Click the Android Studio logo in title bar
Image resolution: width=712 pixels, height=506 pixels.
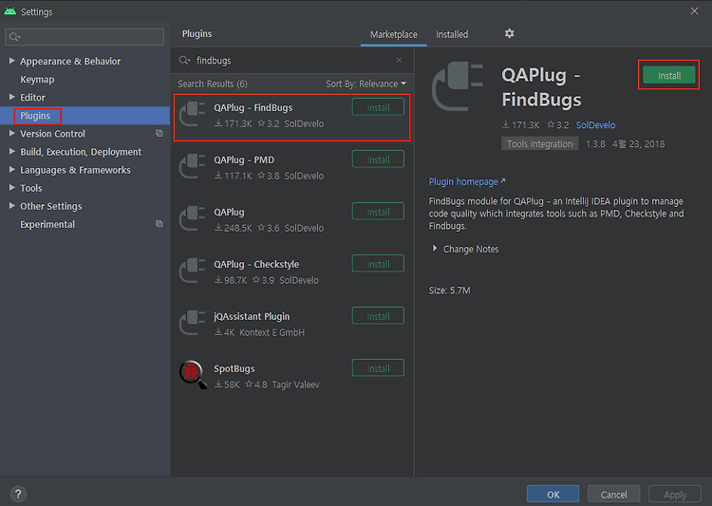(10, 11)
